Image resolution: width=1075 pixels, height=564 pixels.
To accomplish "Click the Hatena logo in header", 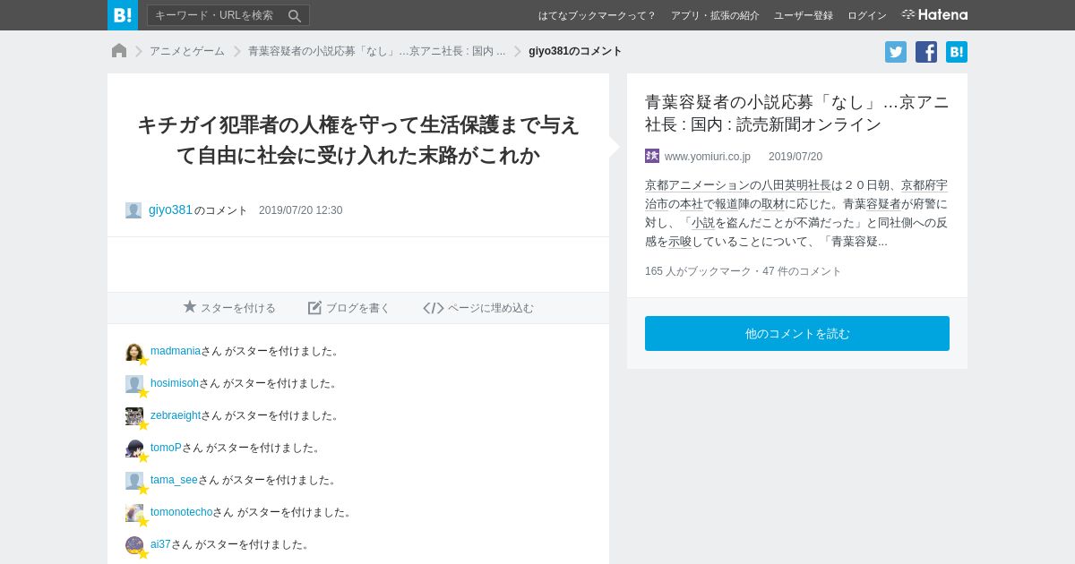I will click(x=934, y=14).
